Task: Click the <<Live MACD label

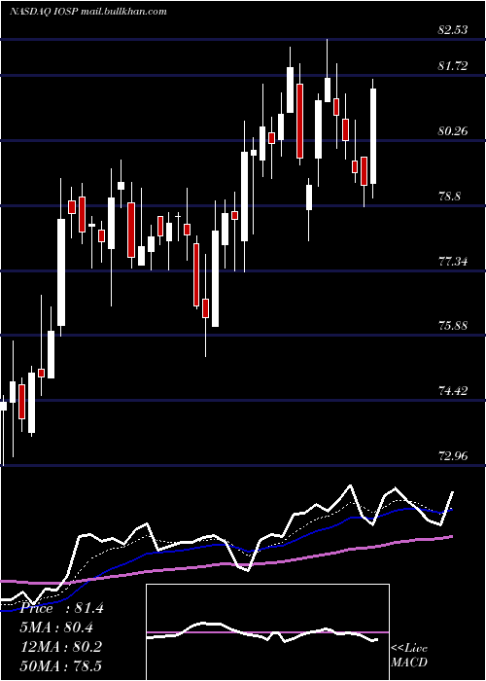Action: click(409, 655)
